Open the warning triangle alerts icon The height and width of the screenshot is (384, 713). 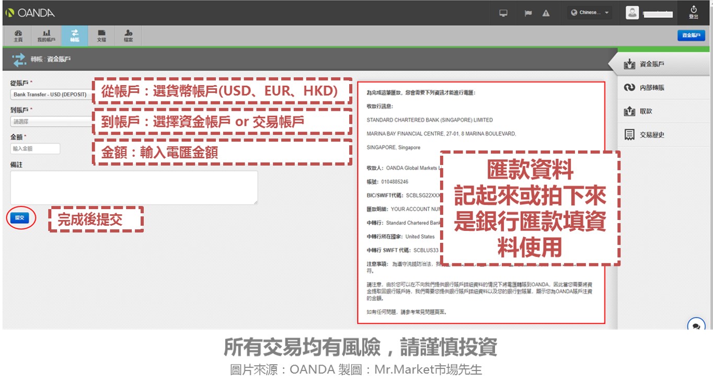tap(546, 13)
